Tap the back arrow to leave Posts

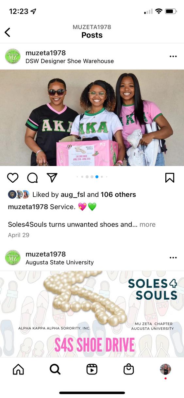8,32
